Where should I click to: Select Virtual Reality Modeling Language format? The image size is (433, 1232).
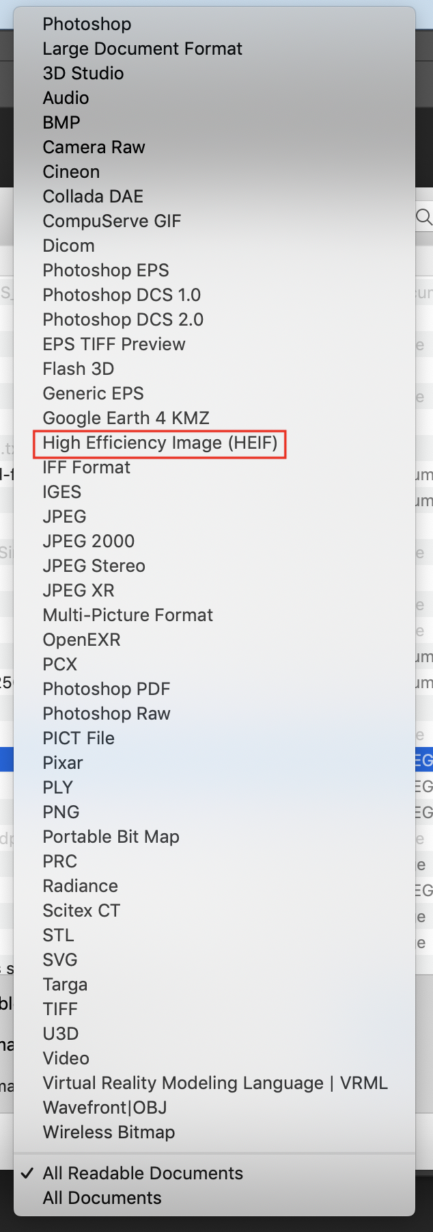tap(214, 1084)
